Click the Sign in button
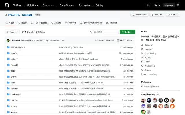The image size is (185, 115). [x=157, y=5]
